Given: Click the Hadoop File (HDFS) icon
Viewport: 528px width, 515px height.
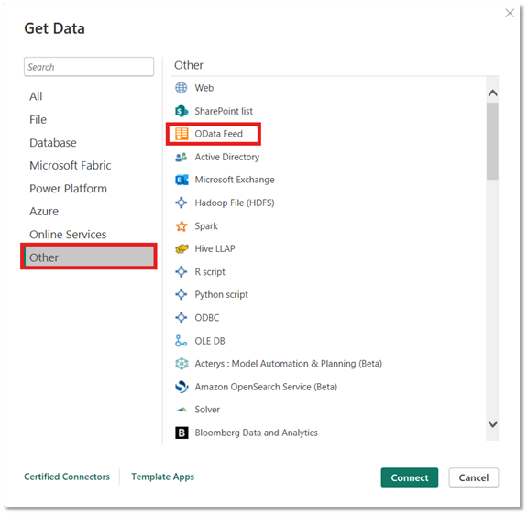Looking at the screenshot, I should point(181,203).
